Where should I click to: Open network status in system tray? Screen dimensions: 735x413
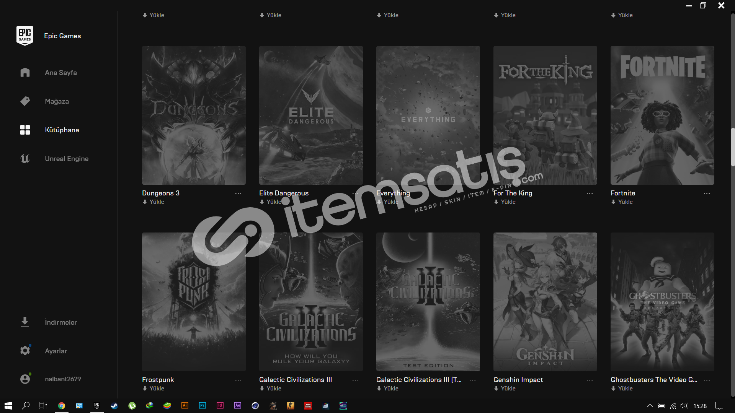tap(673, 406)
